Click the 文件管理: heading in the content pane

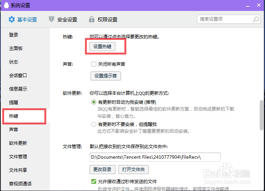(72, 147)
